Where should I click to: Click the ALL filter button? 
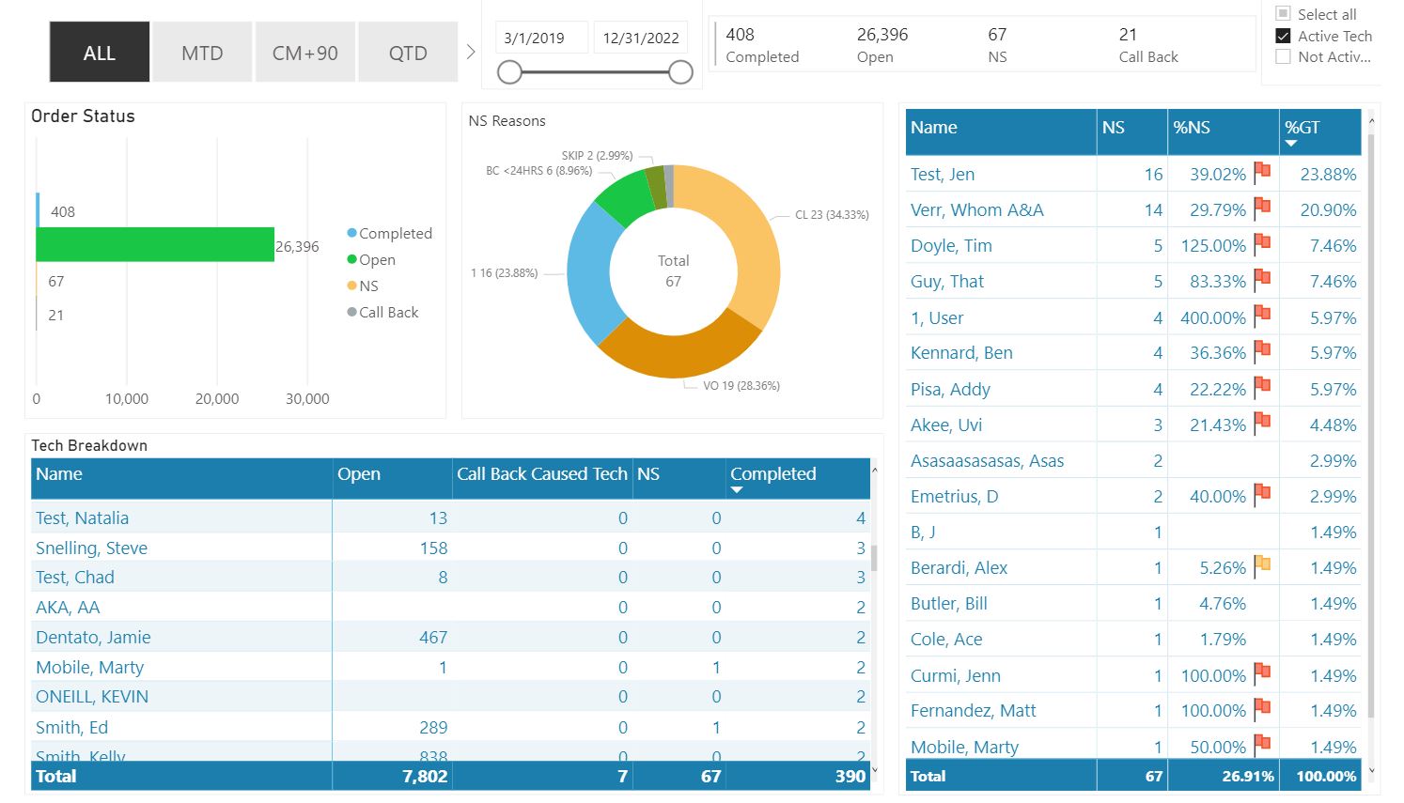click(99, 52)
